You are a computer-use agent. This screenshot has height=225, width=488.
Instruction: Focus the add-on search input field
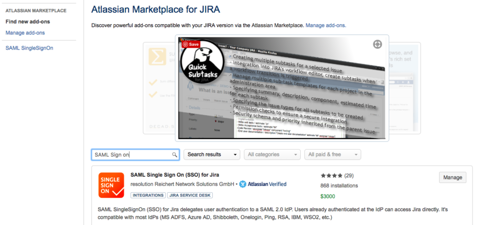tap(135, 155)
